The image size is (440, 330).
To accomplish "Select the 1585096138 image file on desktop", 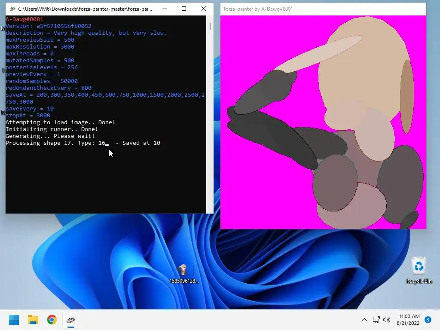I will coord(184,274).
